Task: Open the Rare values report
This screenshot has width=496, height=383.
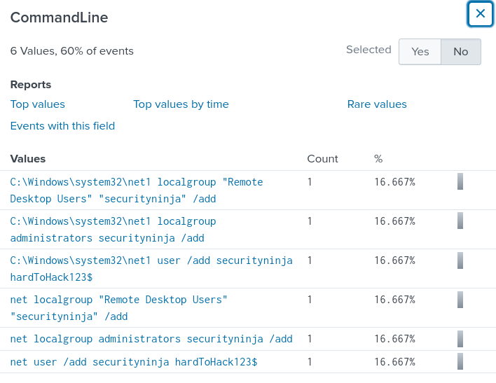Action: coord(377,104)
